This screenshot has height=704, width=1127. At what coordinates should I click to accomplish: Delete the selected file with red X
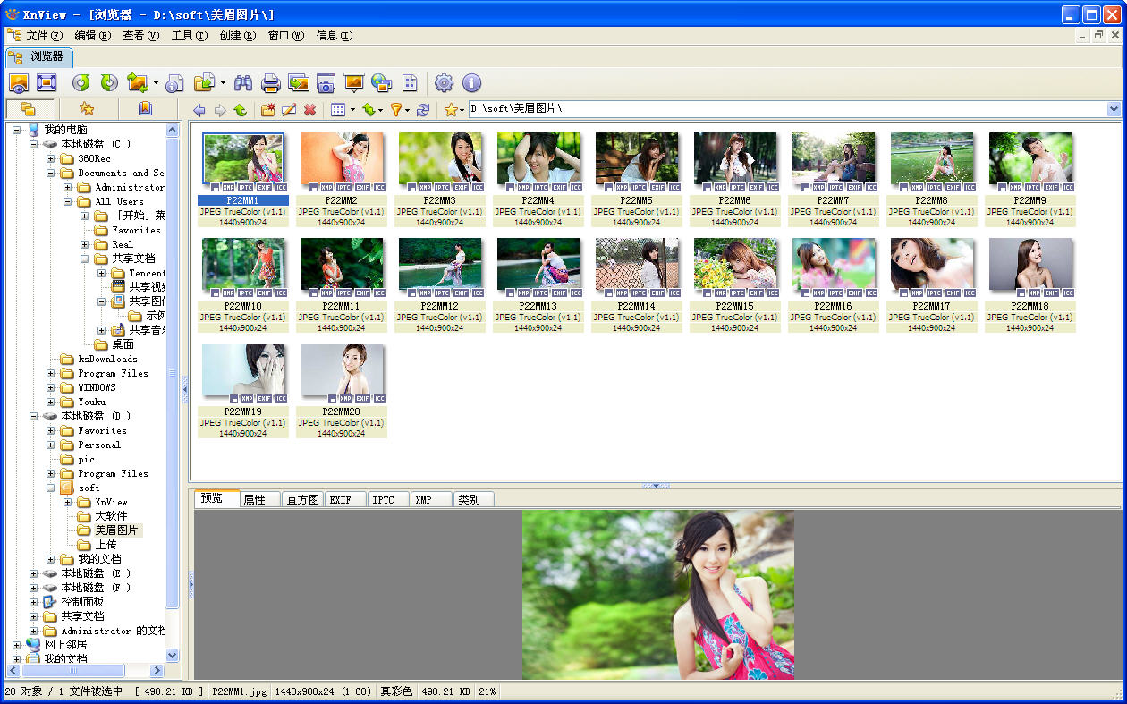pos(309,110)
